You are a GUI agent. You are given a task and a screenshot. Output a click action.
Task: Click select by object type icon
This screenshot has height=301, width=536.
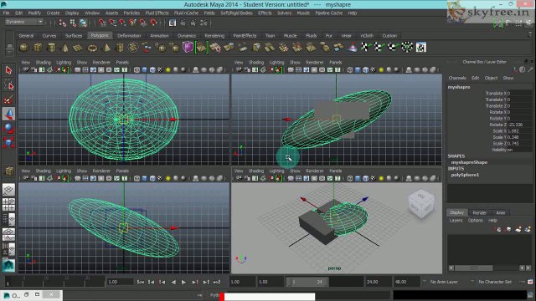point(73,23)
